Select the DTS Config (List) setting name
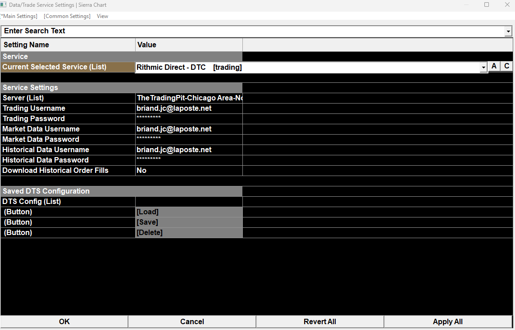Screen dimensions: 515x330 68,201
